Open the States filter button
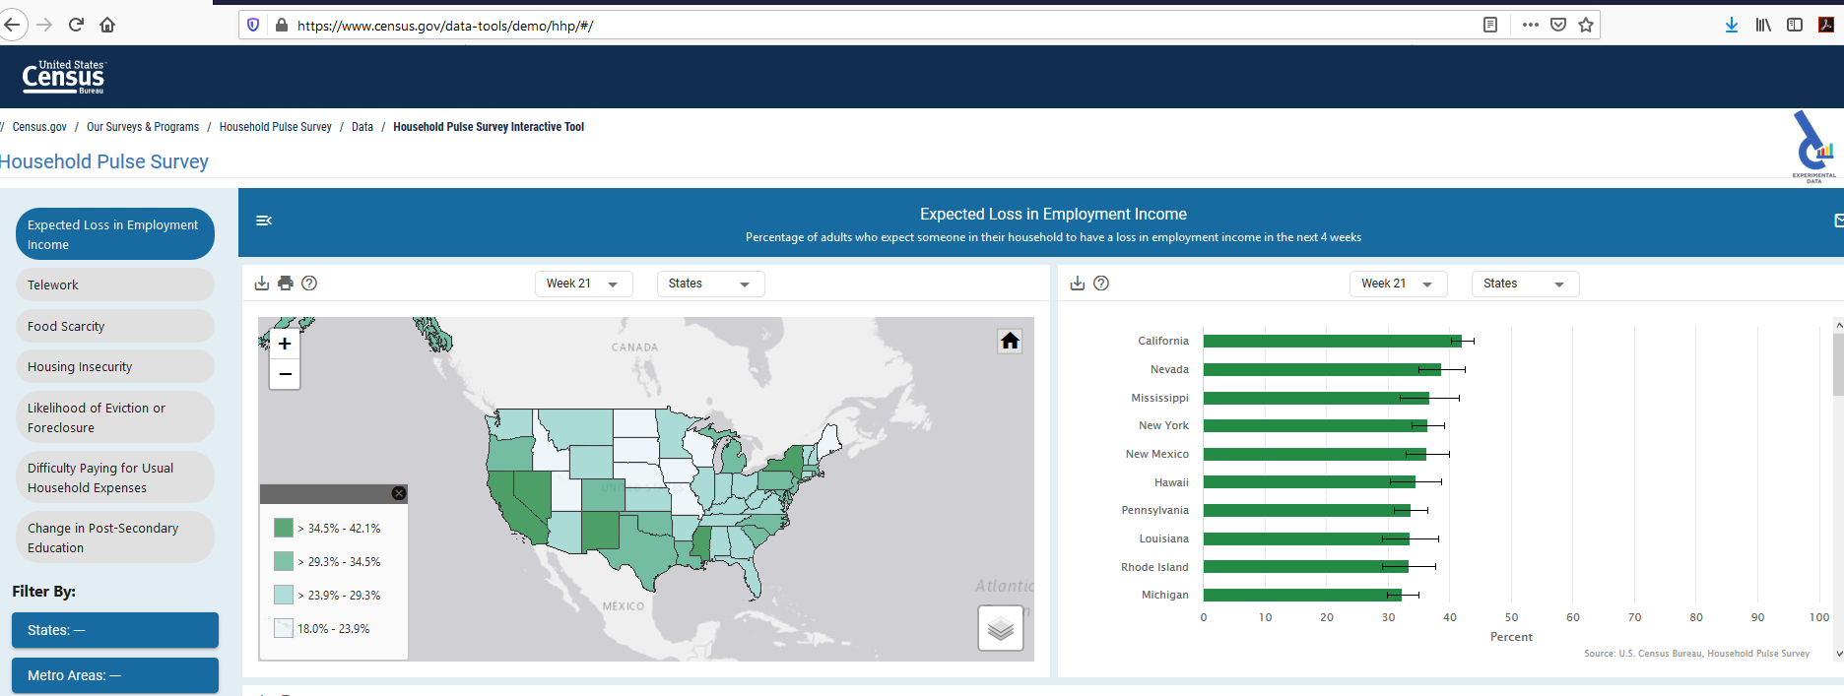Screen dimensions: 1844x696 114,630
